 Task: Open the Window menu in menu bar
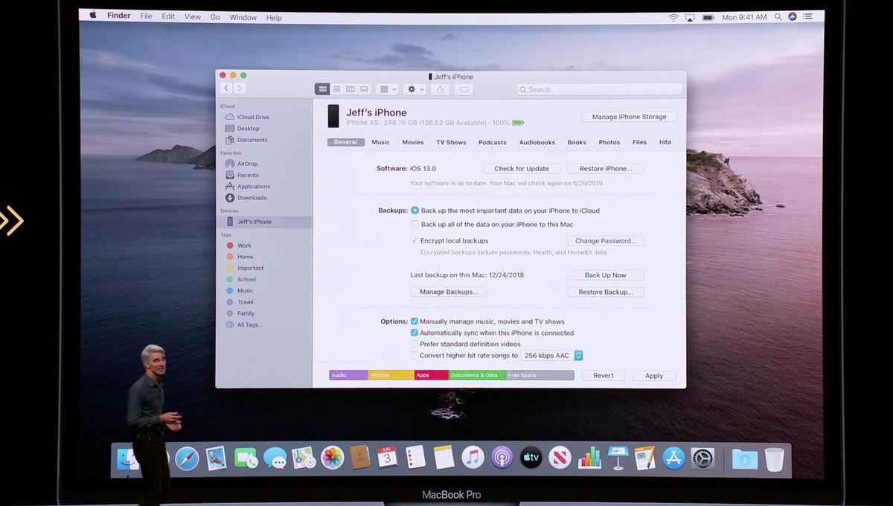(x=243, y=17)
